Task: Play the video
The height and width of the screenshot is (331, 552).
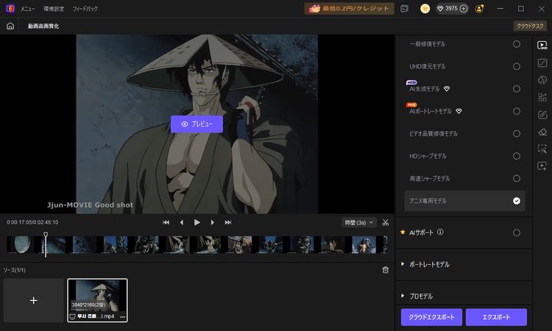Action: point(197,222)
